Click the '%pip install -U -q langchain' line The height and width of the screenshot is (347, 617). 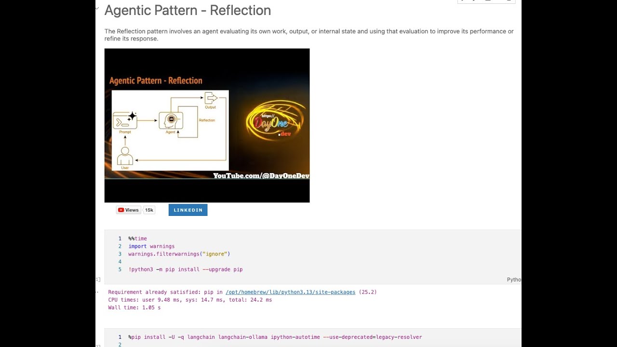[275, 337]
